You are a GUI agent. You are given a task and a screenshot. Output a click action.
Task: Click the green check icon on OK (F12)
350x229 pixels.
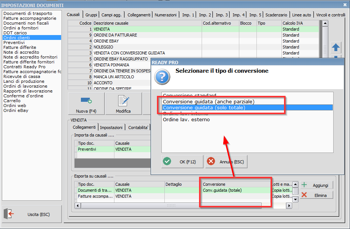coord(167,161)
